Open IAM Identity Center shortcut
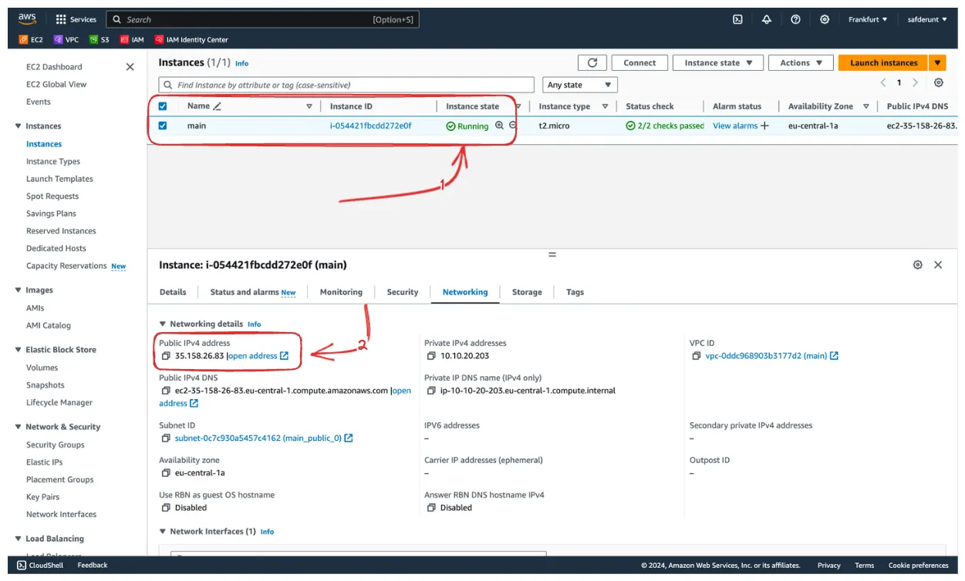965x581 pixels. 191,39
